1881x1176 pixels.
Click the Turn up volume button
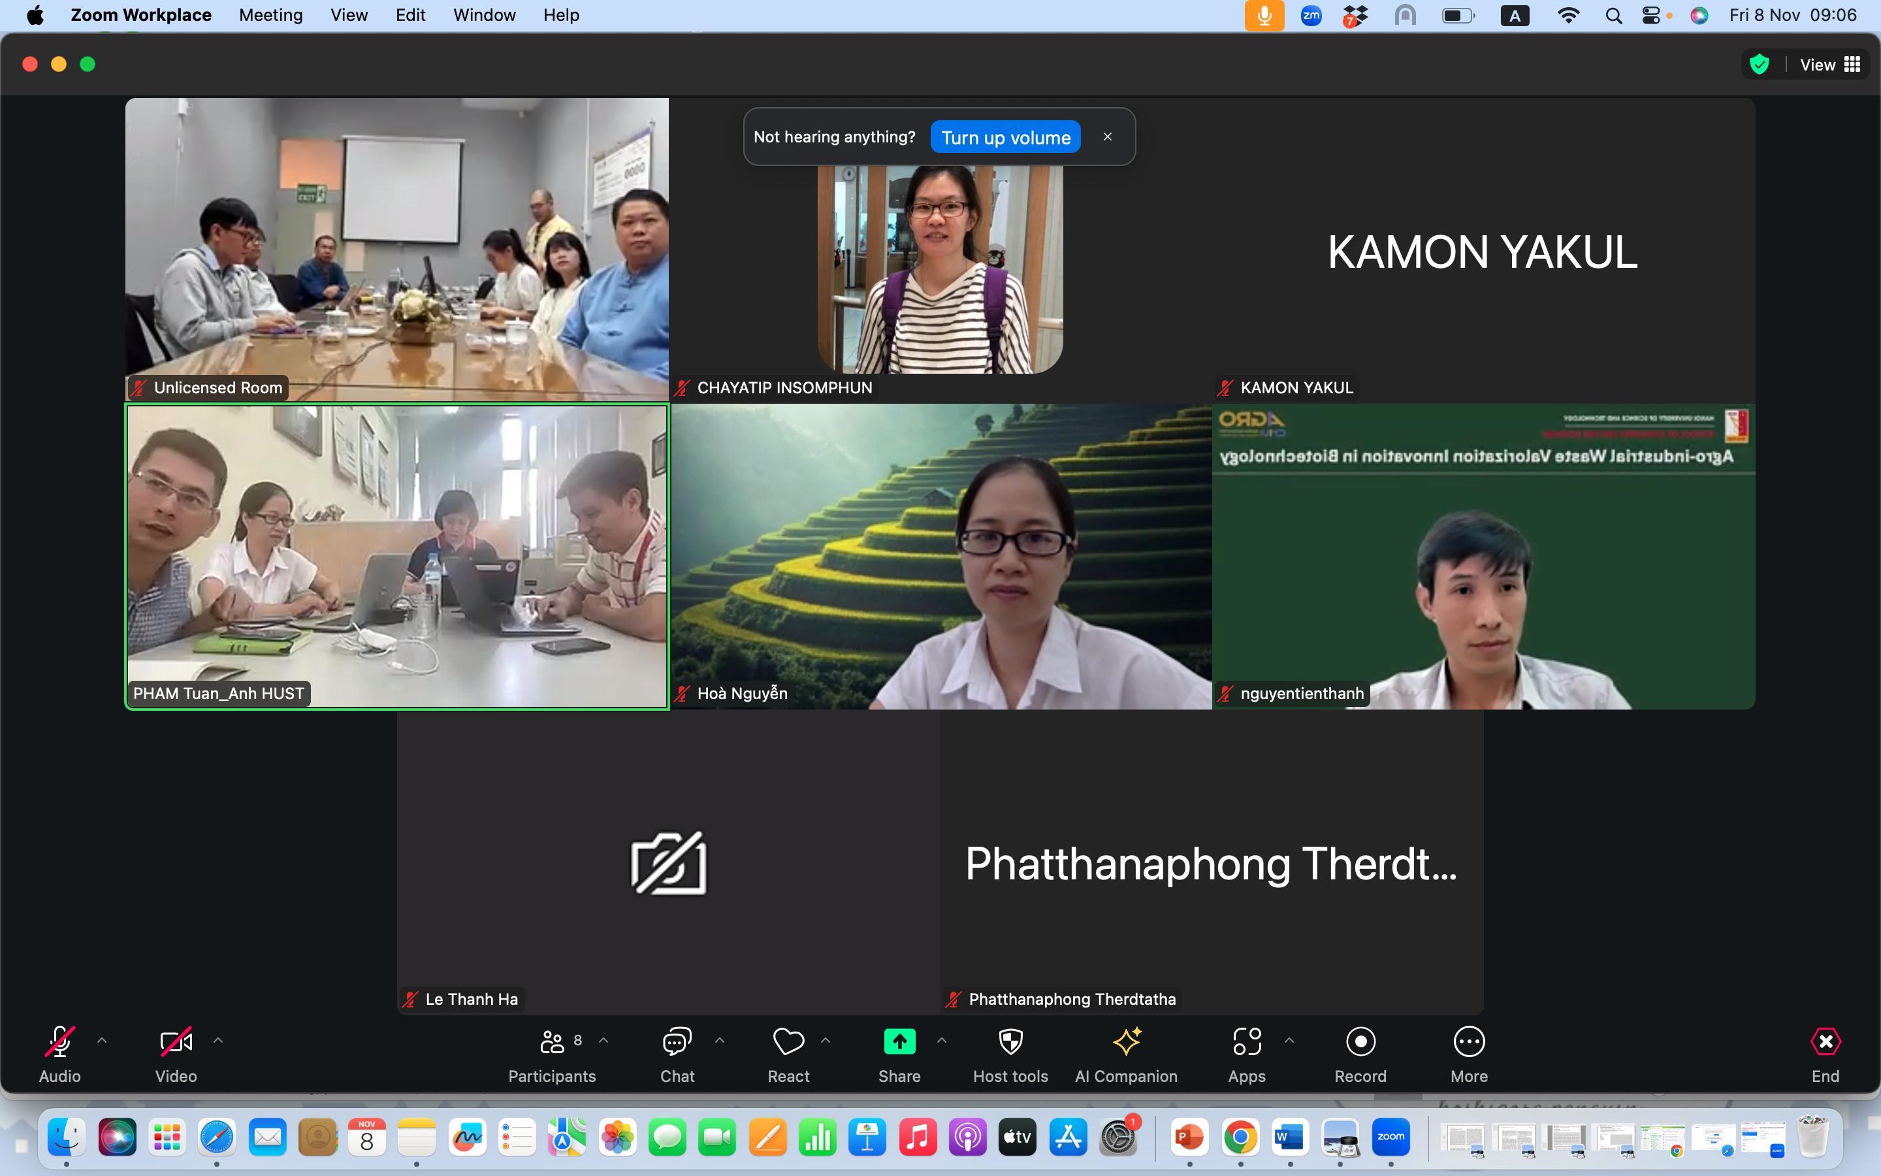(x=1005, y=138)
